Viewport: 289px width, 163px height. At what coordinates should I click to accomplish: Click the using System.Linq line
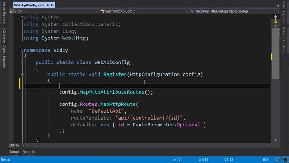[50, 31]
